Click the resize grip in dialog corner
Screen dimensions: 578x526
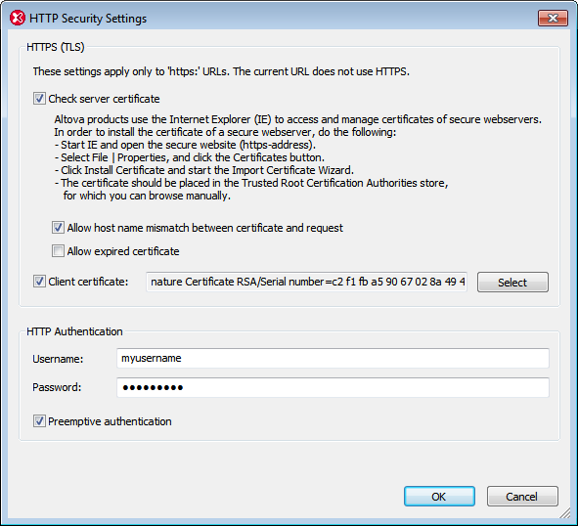pyautogui.click(x=564, y=512)
